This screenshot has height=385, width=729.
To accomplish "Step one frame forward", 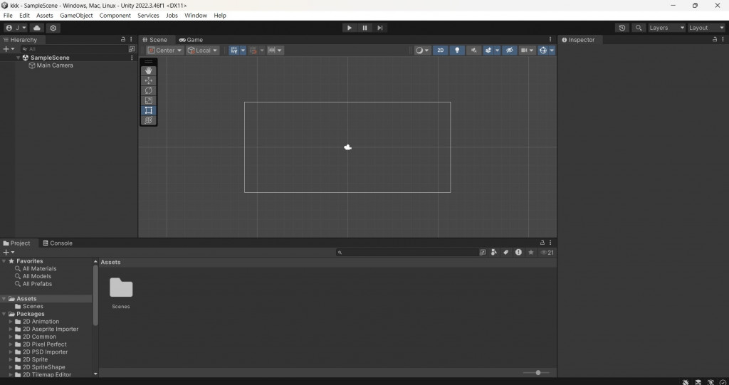I will [x=380, y=28].
